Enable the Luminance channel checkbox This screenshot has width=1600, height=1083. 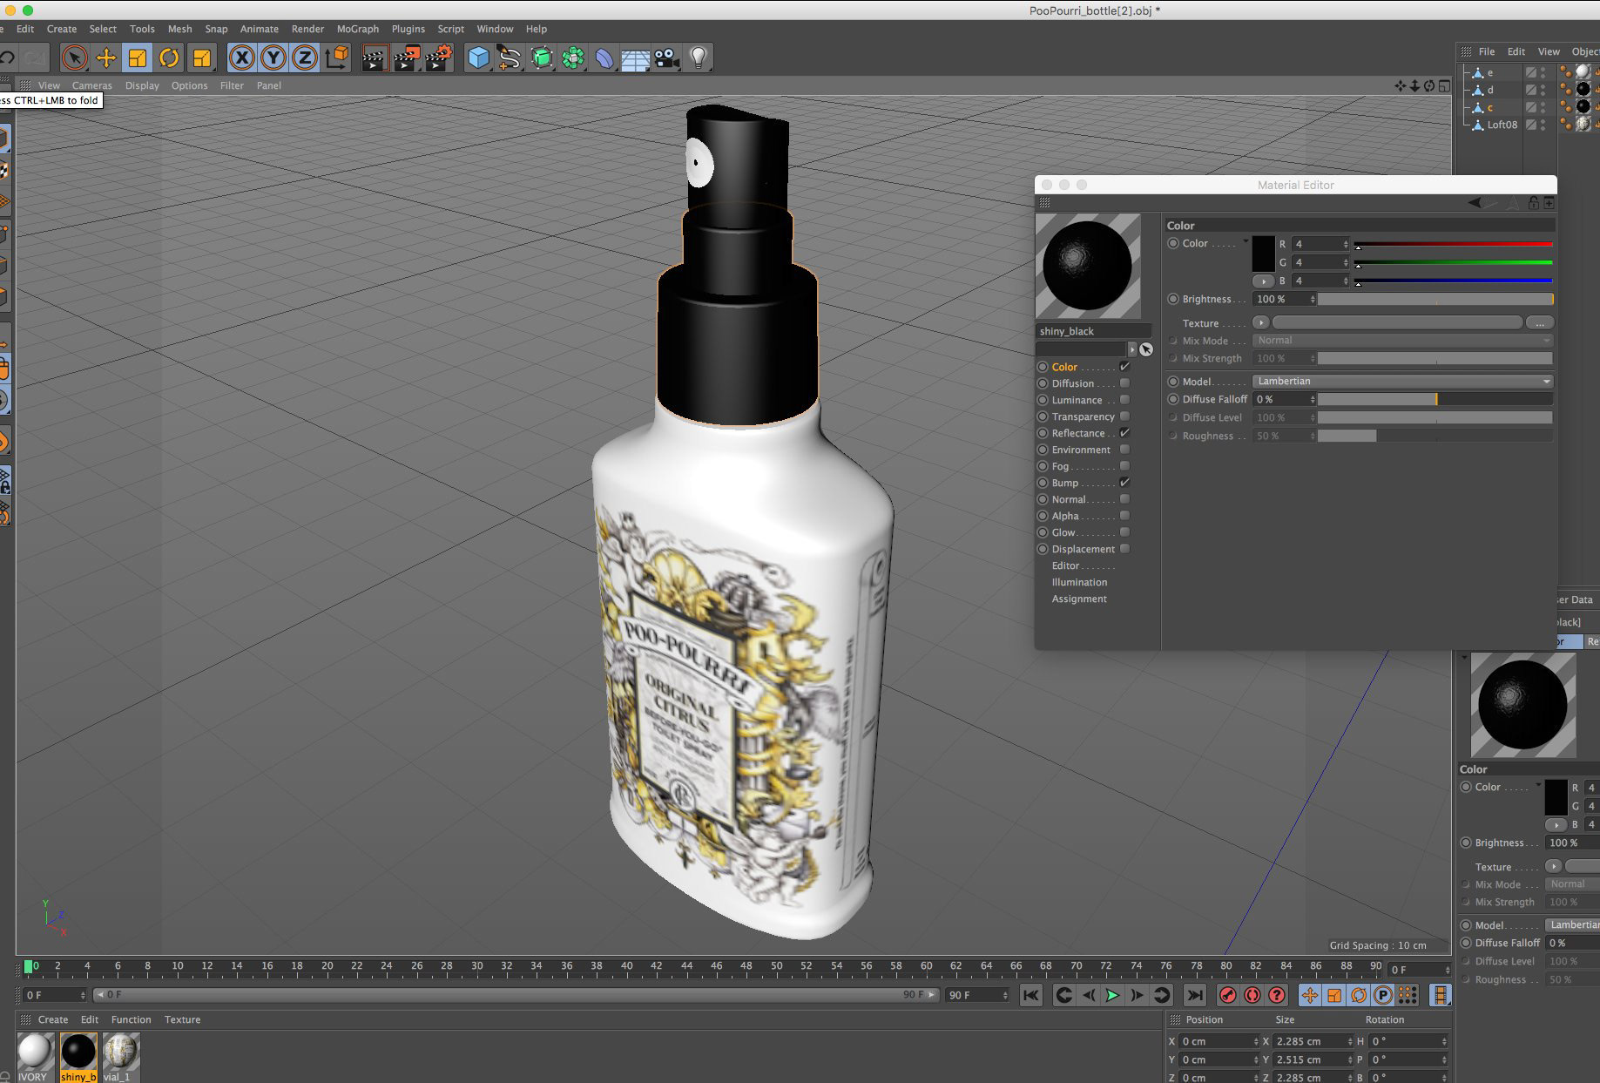(1124, 400)
